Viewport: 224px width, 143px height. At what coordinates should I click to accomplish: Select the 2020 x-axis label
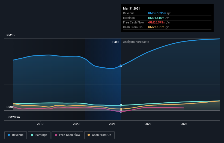[x=76, y=124]
